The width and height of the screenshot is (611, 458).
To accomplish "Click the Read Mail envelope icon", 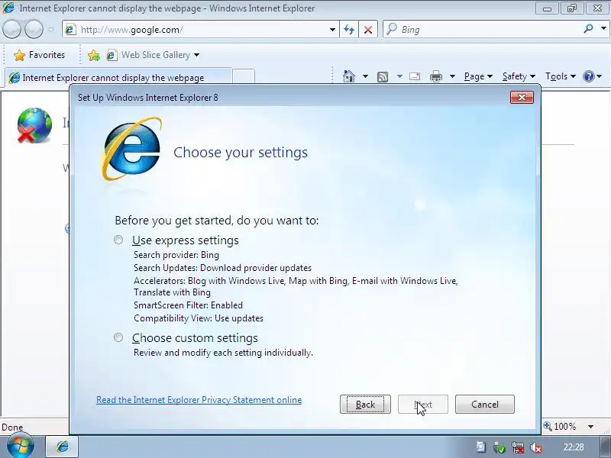I will click(415, 76).
